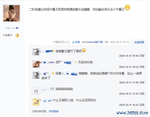Open yellow avatar beside 什么王城双人组 comment

pos(36,102)
